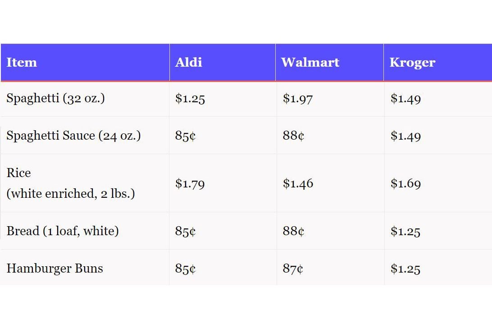
Task: Select Walmart's 88¢ bread price
Action: point(293,231)
